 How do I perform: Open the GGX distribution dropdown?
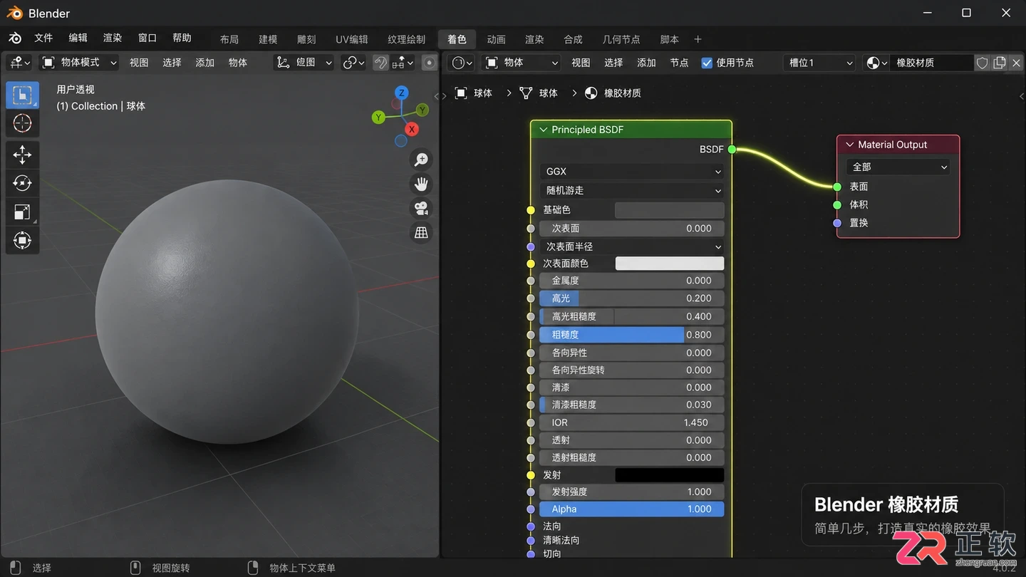pyautogui.click(x=631, y=171)
